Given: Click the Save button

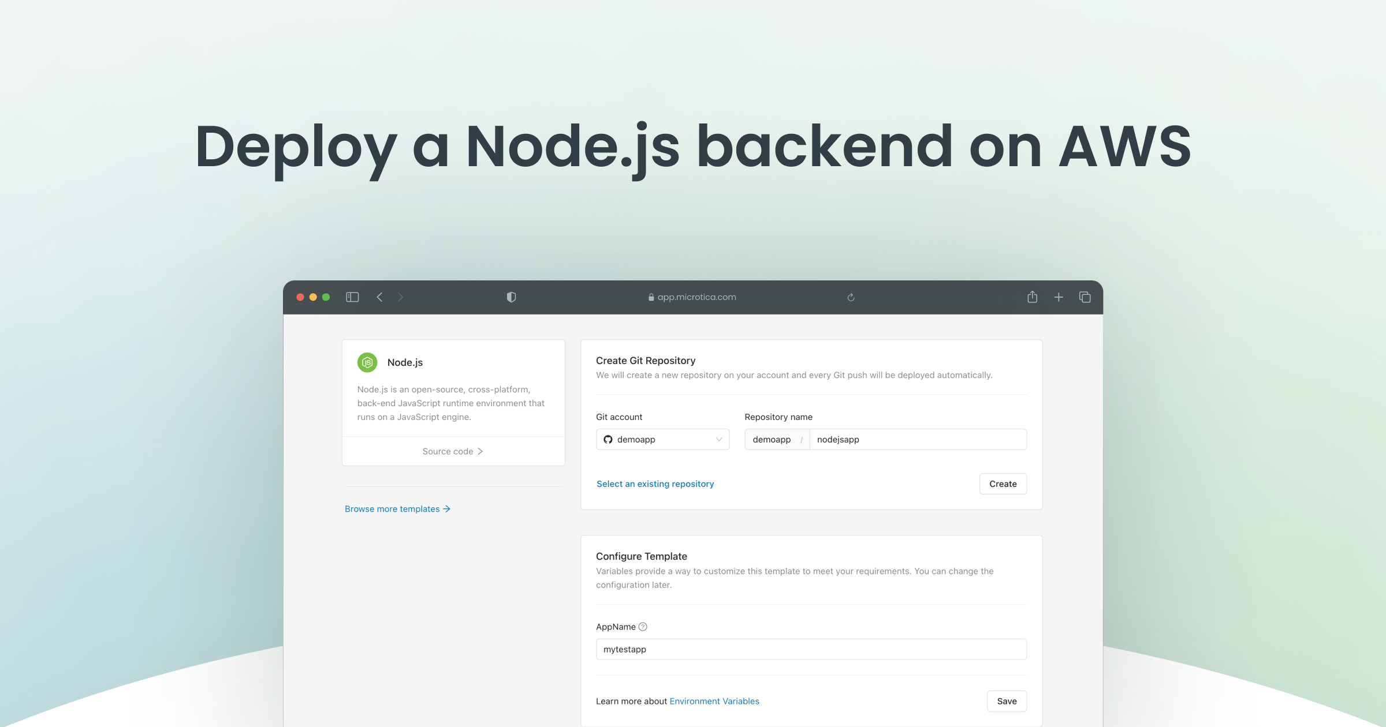Looking at the screenshot, I should point(1006,701).
